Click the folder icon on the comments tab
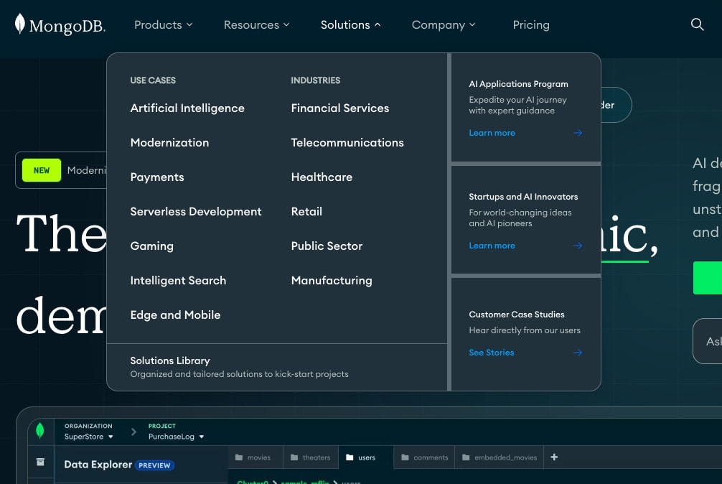Viewport: 722px width, 484px height. tap(405, 457)
